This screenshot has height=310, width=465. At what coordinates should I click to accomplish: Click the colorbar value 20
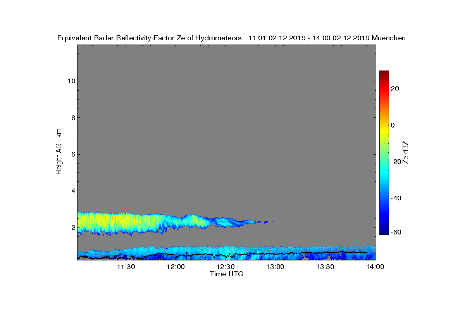click(x=395, y=89)
